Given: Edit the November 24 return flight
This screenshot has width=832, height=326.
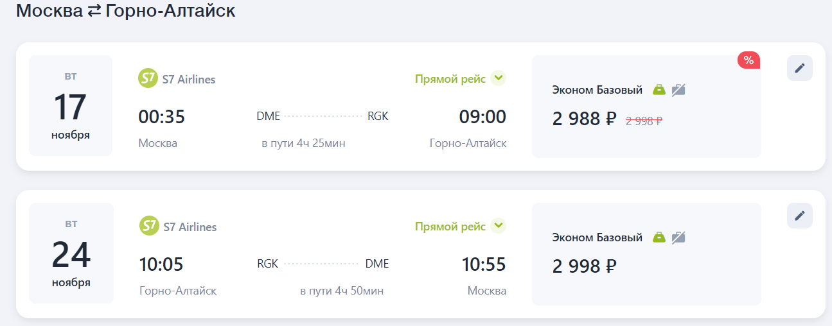Looking at the screenshot, I should point(799,216).
